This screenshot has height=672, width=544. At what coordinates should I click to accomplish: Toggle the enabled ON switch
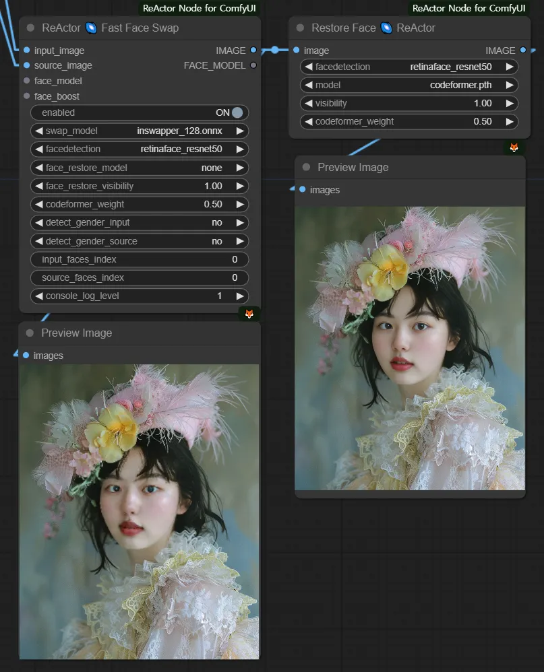point(237,112)
